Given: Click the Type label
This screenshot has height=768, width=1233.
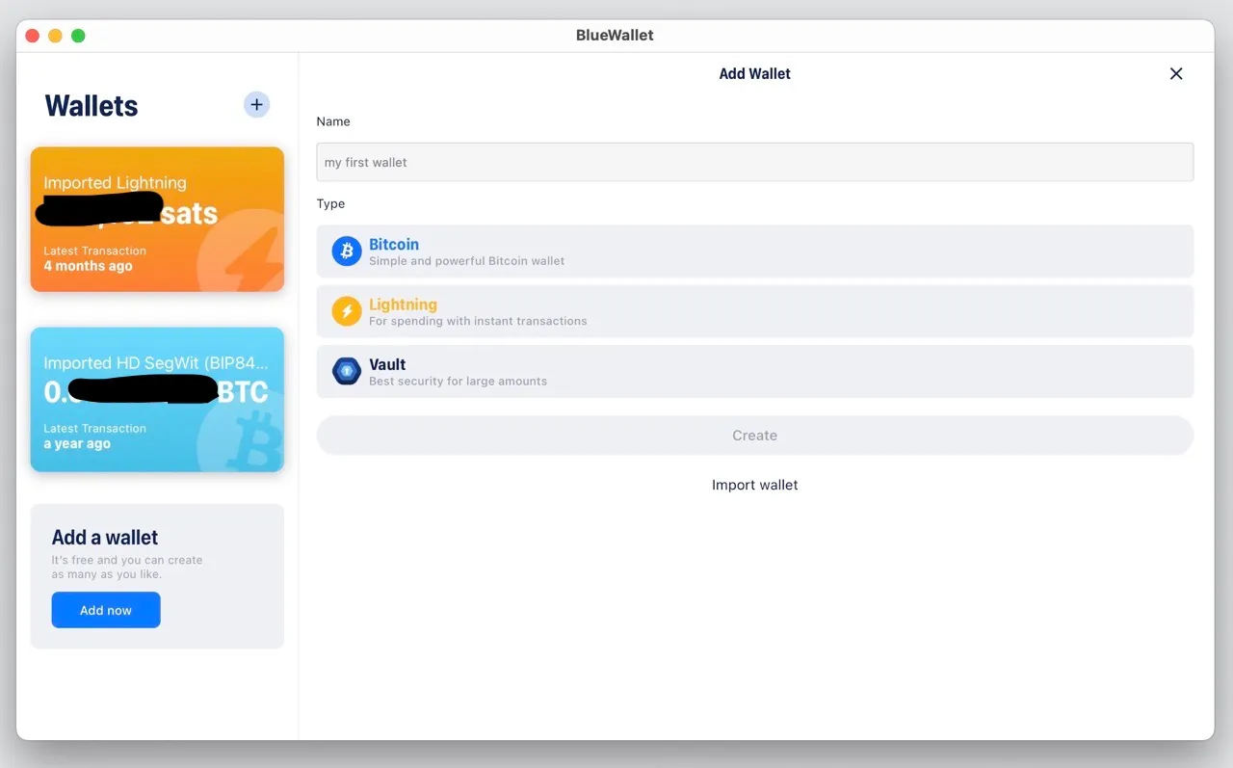Looking at the screenshot, I should click(330, 204).
